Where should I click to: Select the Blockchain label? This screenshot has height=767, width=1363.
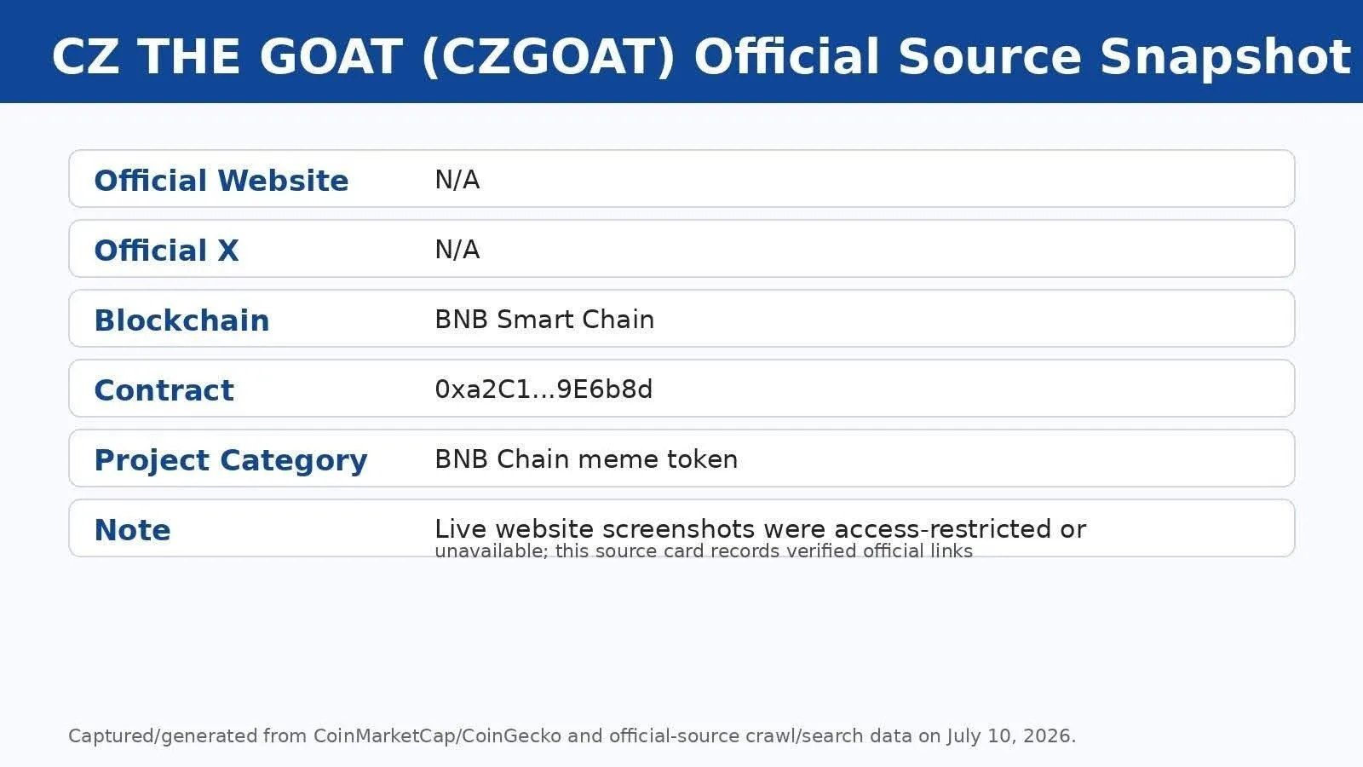coord(181,320)
